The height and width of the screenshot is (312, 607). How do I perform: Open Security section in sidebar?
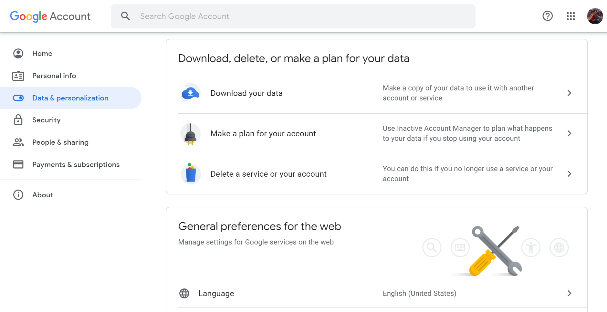[71, 120]
